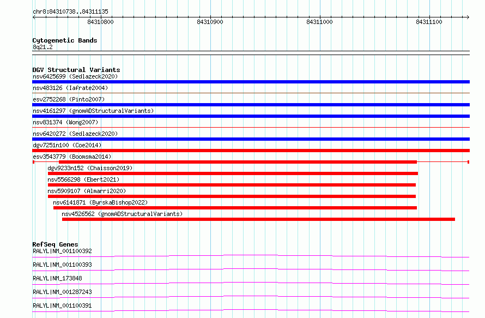The height and width of the screenshot is (318, 485).
Task: Click the blue bar of esv2752268
Action: (251, 105)
